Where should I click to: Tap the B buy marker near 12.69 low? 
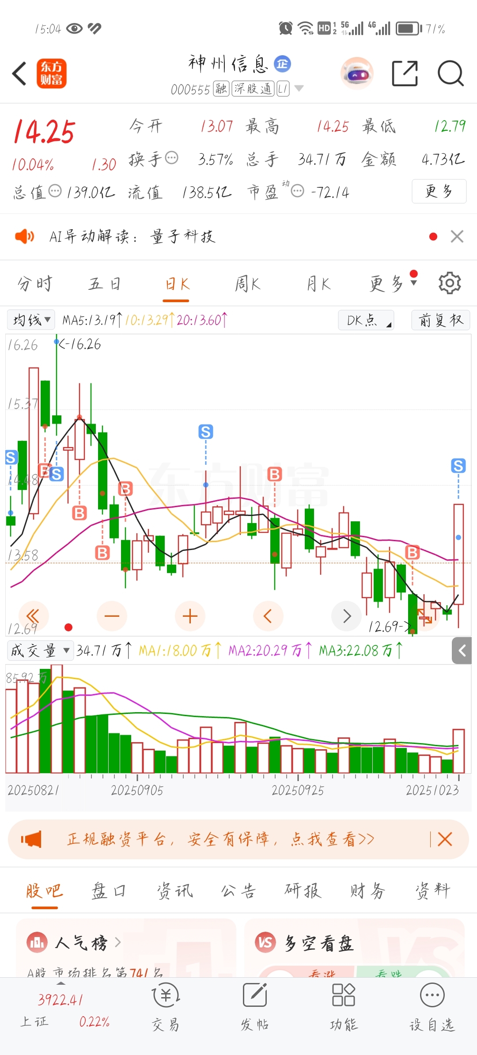click(x=413, y=552)
